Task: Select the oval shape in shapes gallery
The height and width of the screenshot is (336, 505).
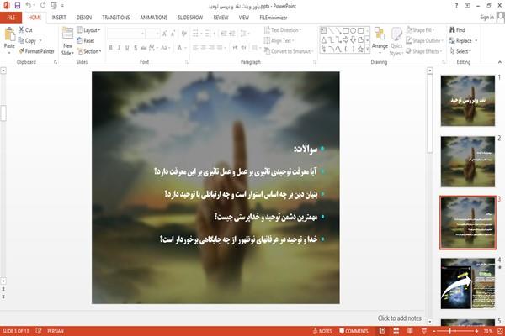Action: (353, 30)
